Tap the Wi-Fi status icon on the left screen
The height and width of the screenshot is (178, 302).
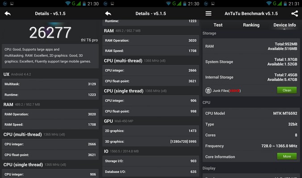point(68,4)
